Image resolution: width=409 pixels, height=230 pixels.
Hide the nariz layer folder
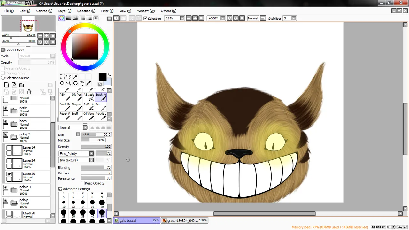pyautogui.click(x=5, y=108)
